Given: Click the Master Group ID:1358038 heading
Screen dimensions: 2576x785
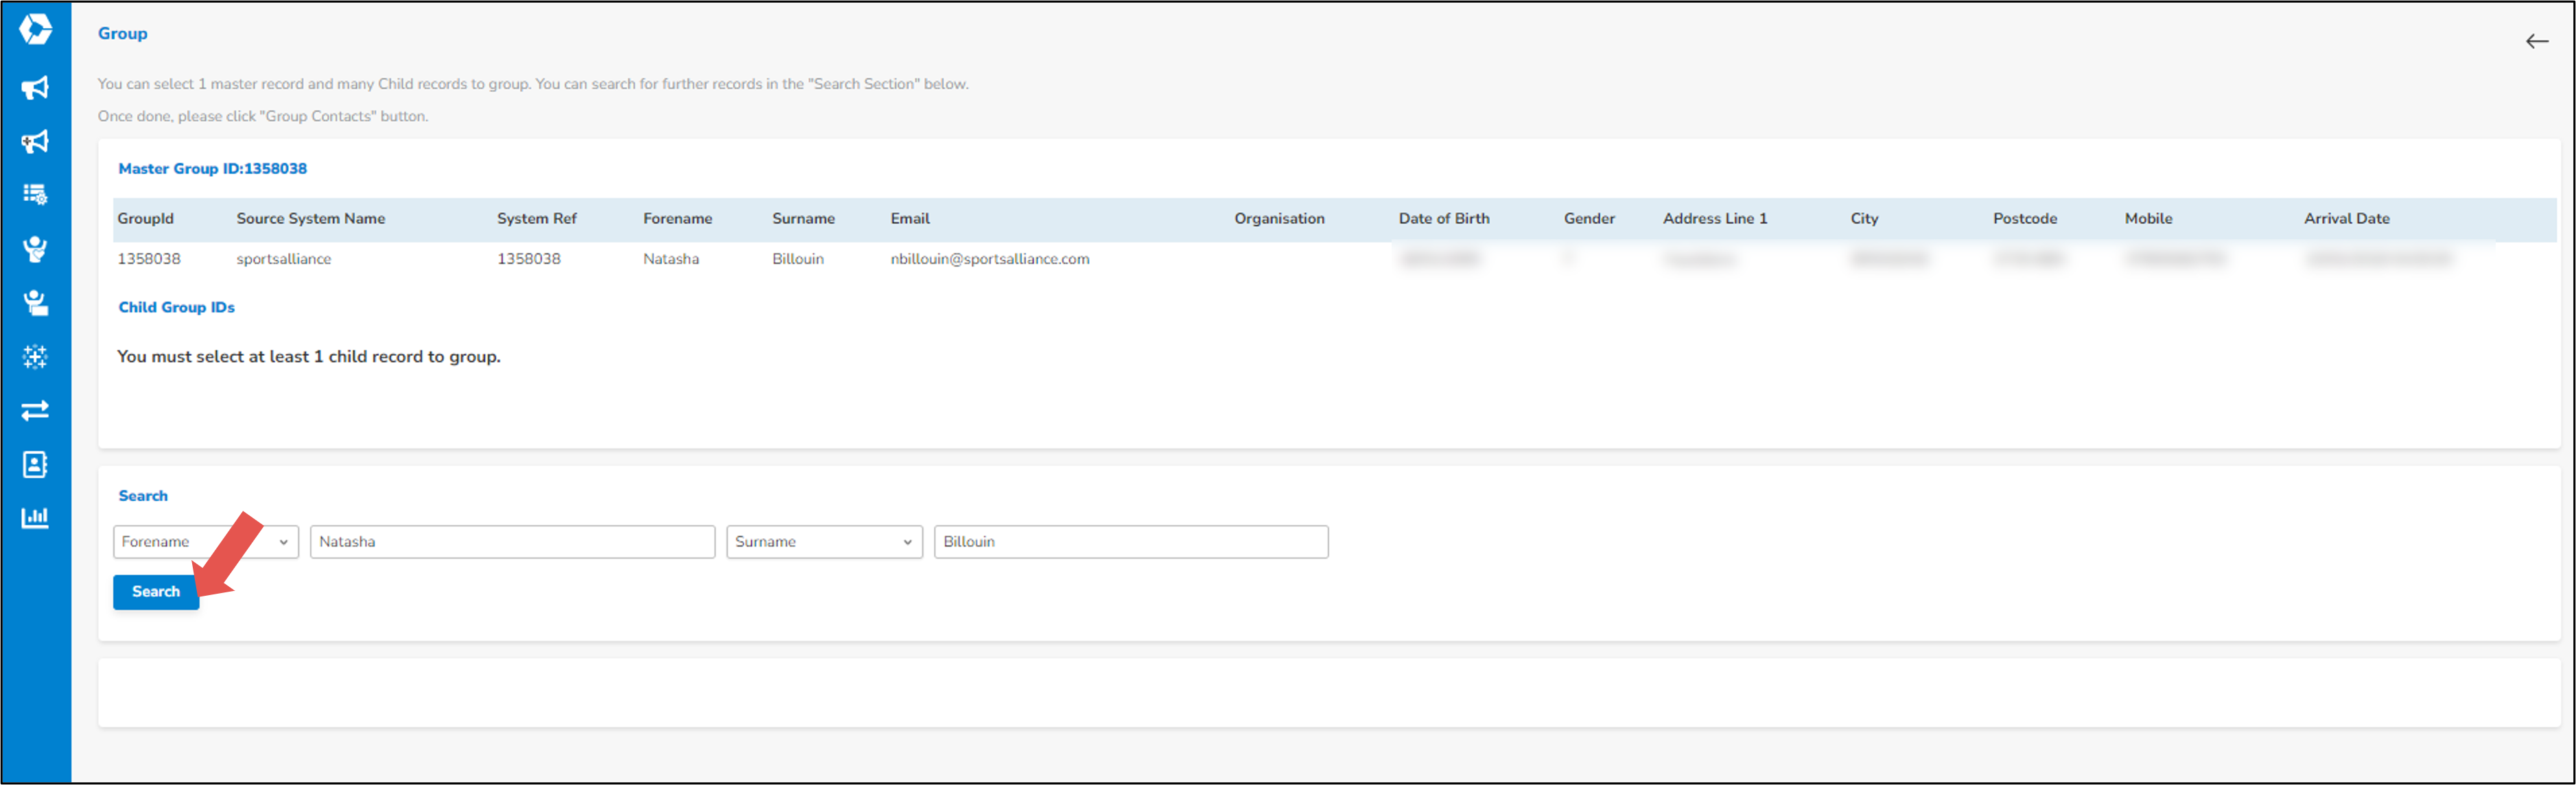Looking at the screenshot, I should tap(212, 168).
